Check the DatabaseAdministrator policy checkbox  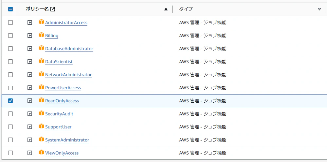pyautogui.click(x=10, y=49)
